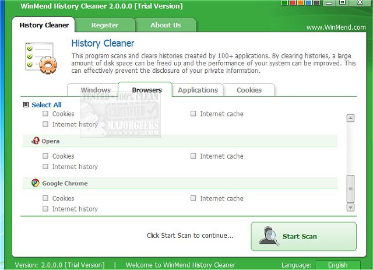Tick Internet cache under Google Chrome
This screenshot has height=270, width=373.
[193, 198]
